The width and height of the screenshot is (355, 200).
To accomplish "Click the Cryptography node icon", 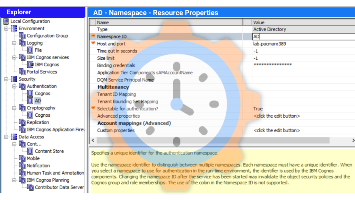I will [22, 108].
